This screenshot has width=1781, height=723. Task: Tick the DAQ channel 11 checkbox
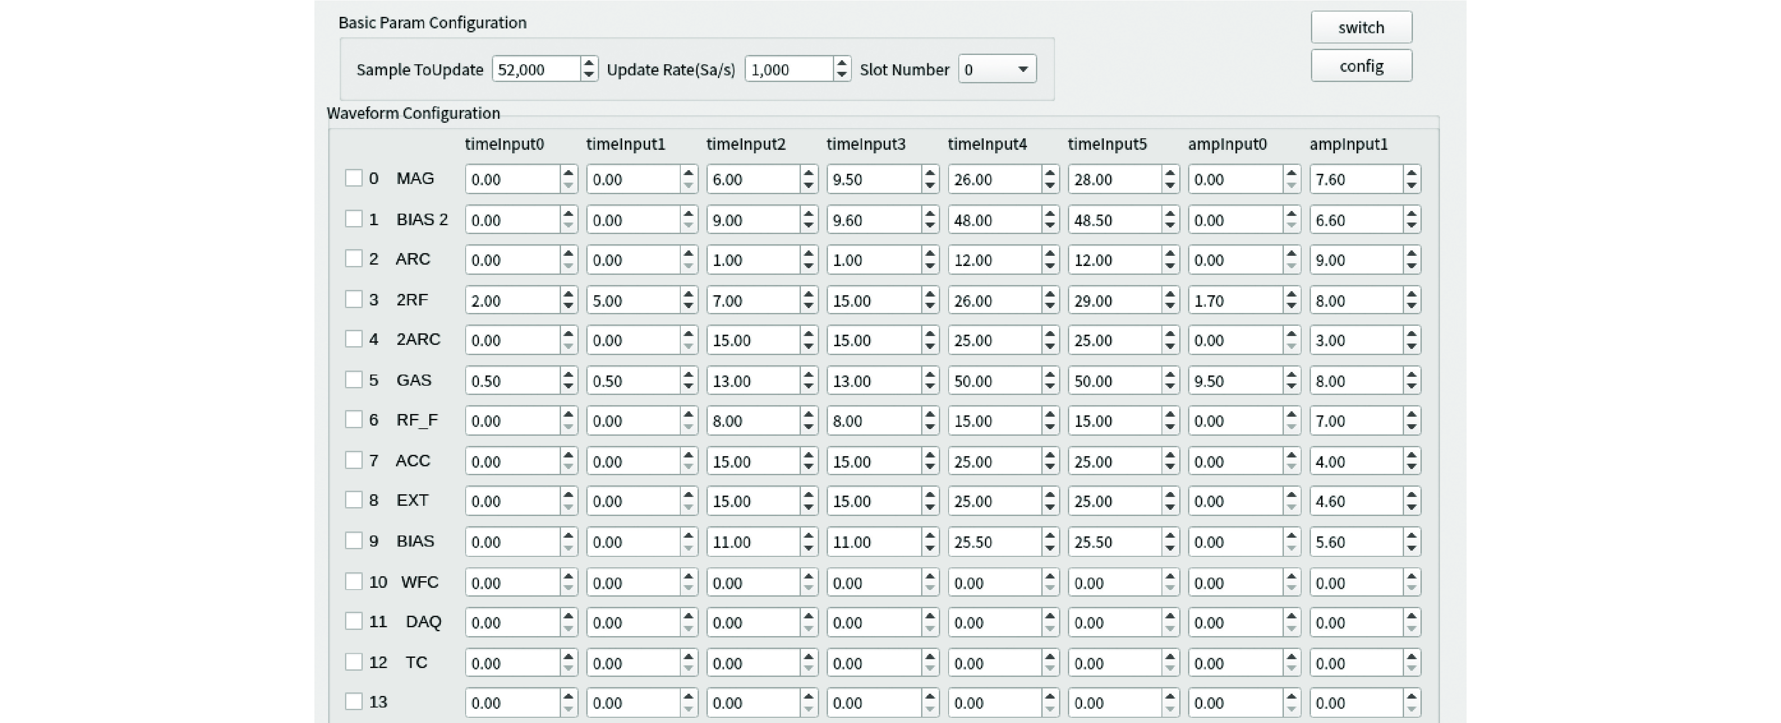pos(353,621)
